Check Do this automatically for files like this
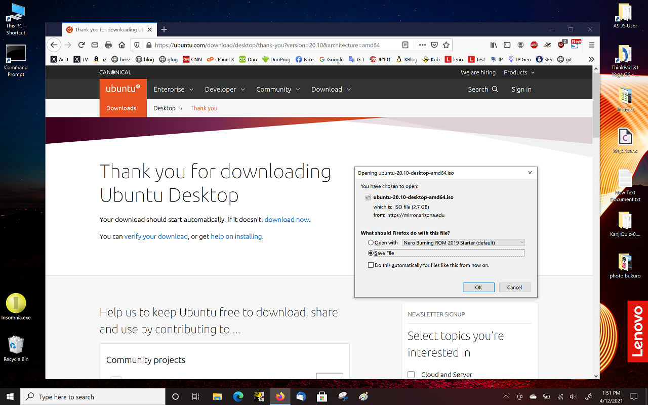The width and height of the screenshot is (648, 405). tap(371, 265)
